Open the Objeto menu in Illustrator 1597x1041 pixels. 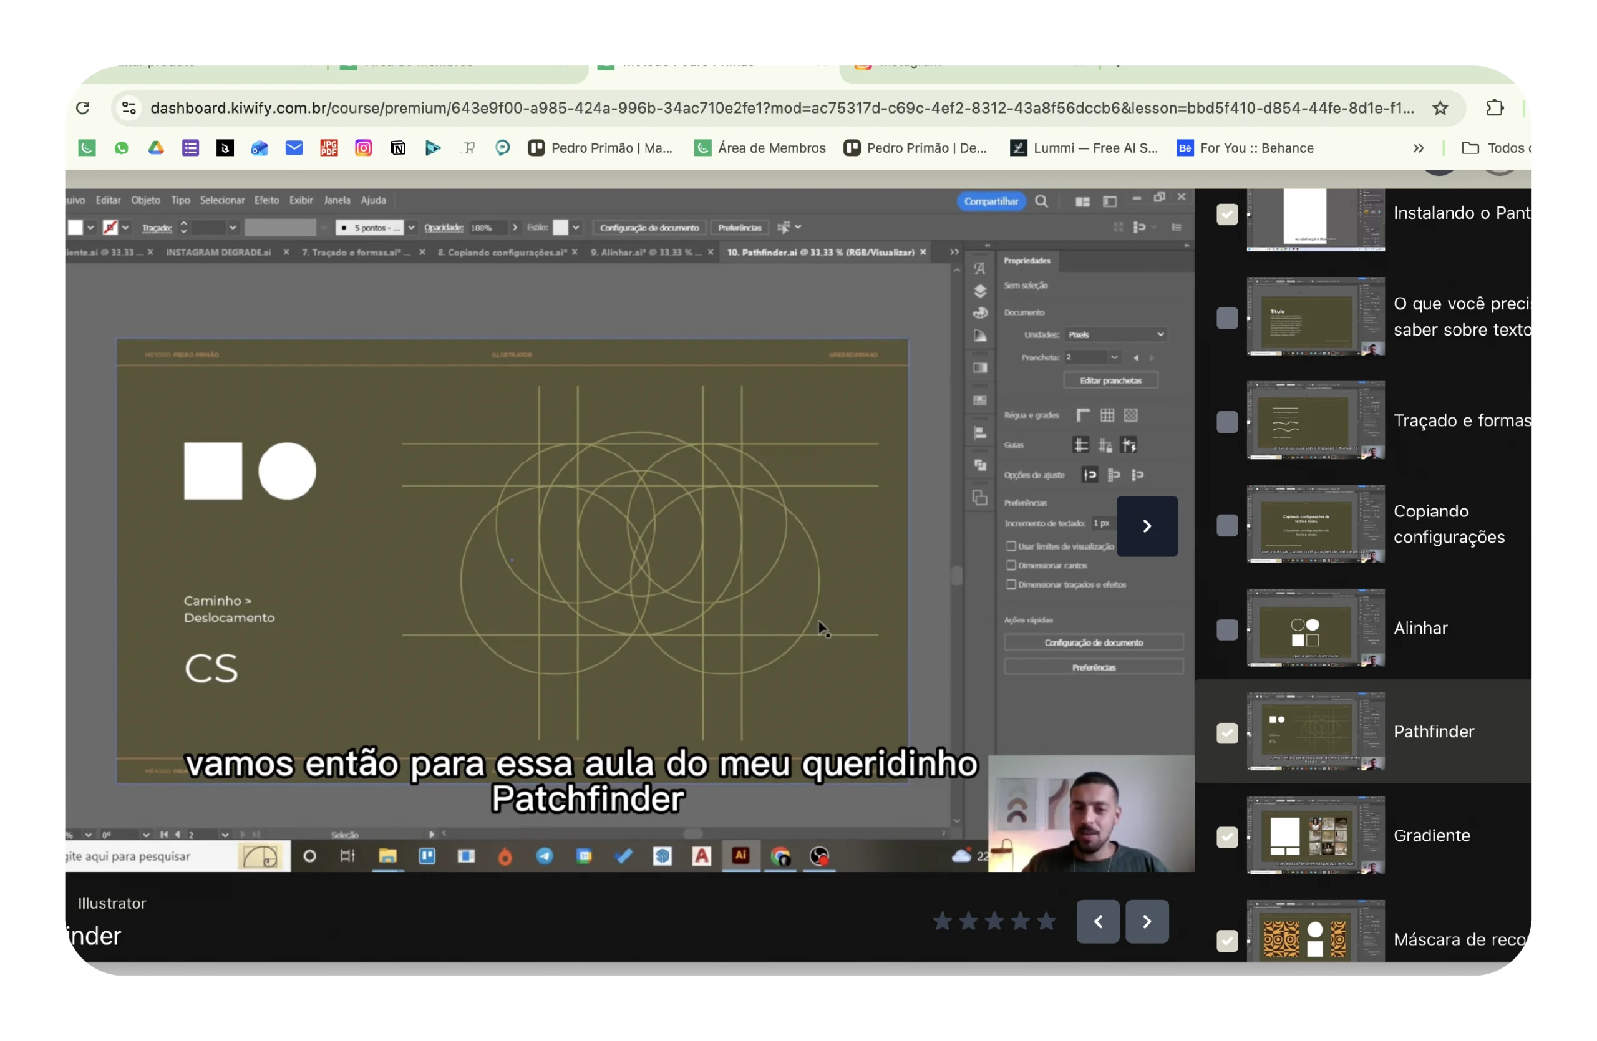tap(145, 200)
